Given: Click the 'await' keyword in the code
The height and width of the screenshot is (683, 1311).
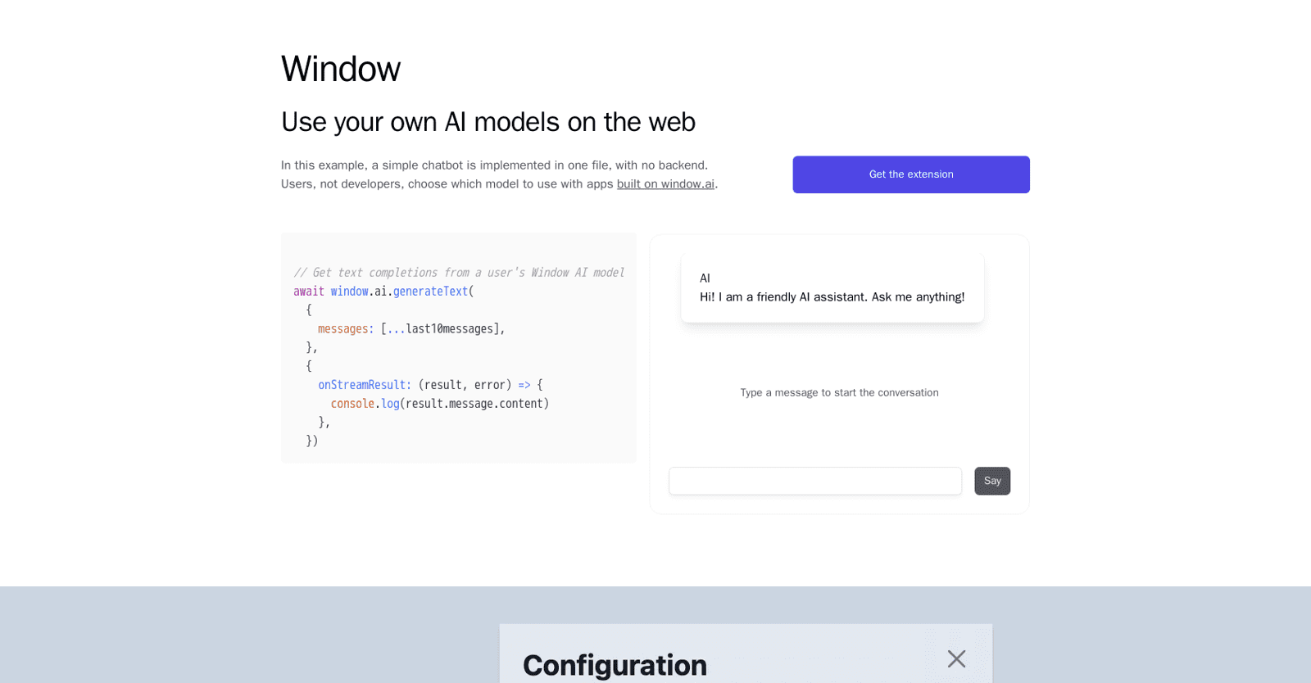Looking at the screenshot, I should click(308, 291).
